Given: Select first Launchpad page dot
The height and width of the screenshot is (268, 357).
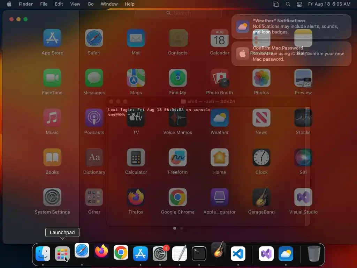Looking at the screenshot, I should tap(175, 228).
